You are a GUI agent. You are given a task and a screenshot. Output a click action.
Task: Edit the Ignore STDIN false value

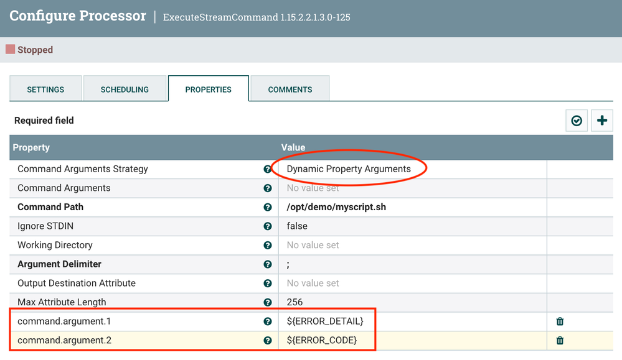413,226
